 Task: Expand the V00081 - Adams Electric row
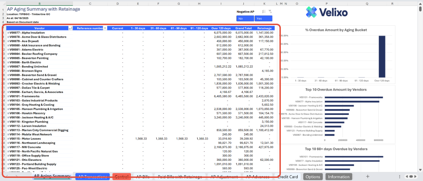8,50
